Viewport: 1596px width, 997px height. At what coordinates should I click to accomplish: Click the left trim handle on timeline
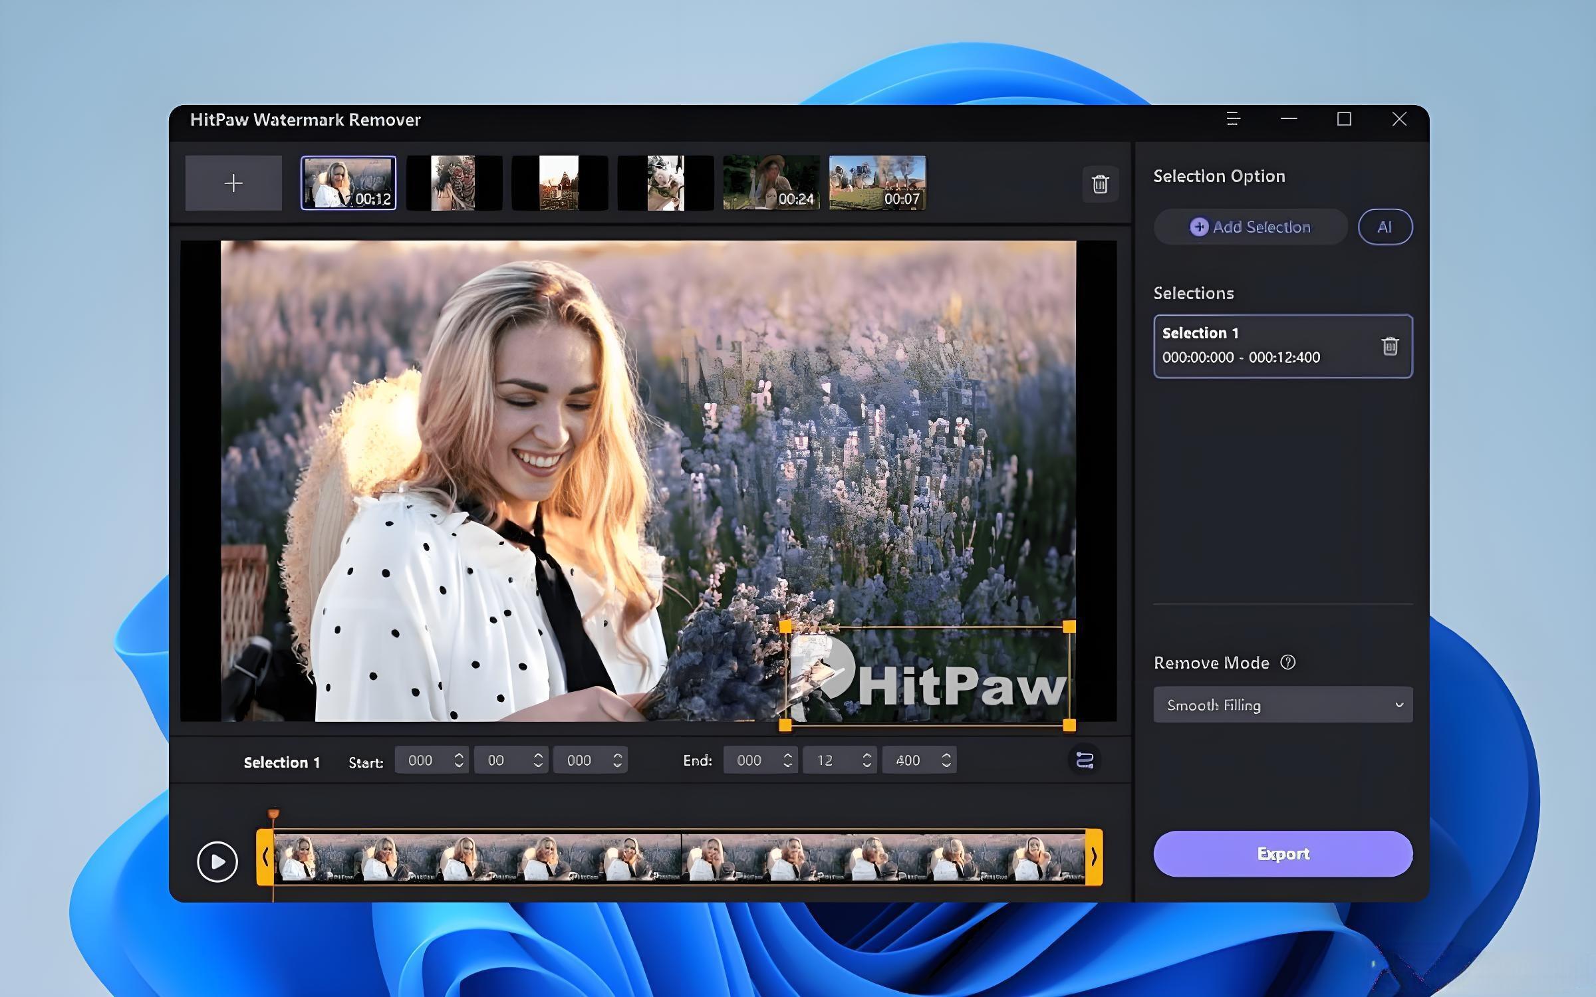click(265, 857)
